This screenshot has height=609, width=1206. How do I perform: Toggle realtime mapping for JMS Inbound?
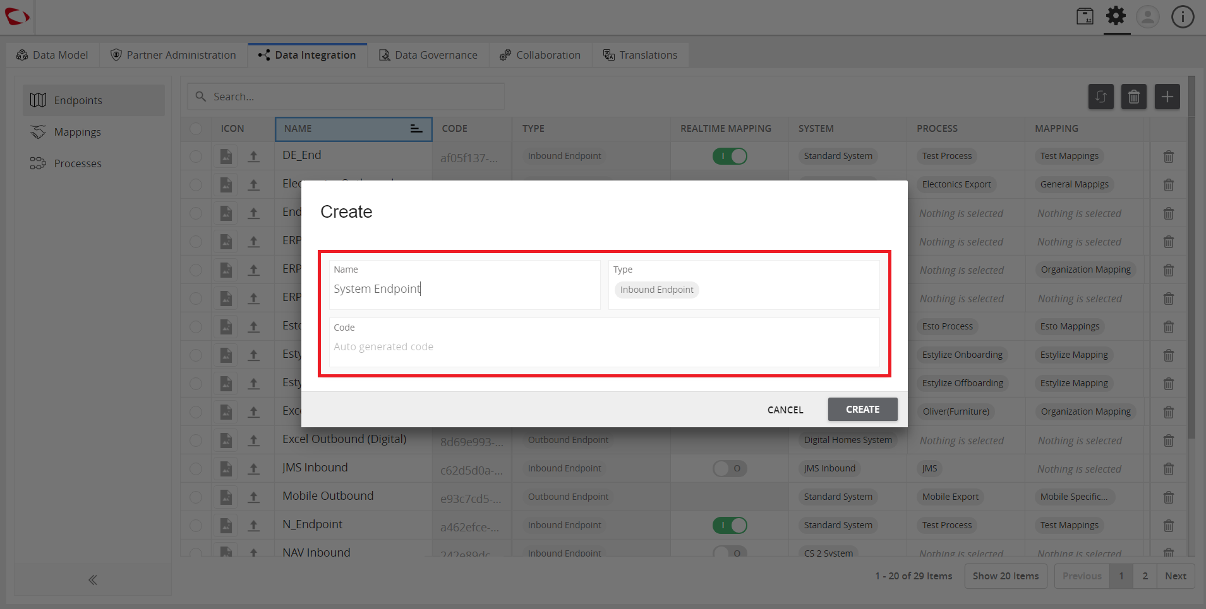(730, 468)
